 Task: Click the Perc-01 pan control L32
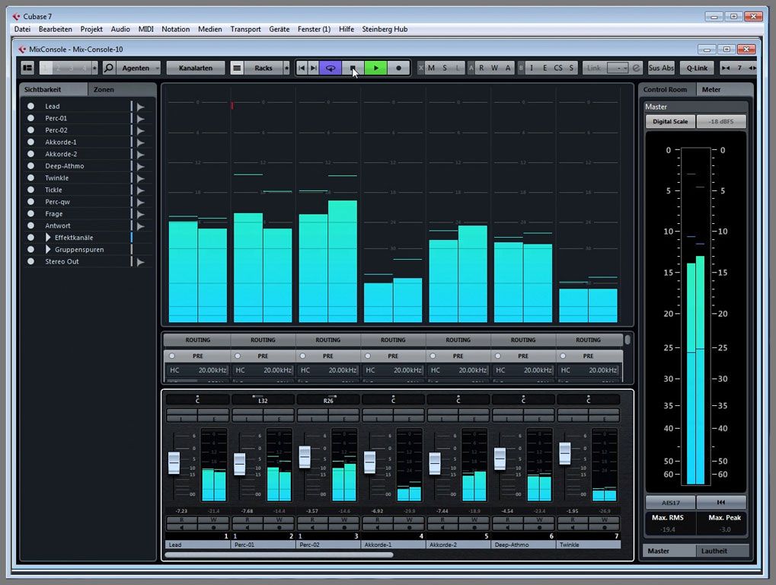pos(263,399)
